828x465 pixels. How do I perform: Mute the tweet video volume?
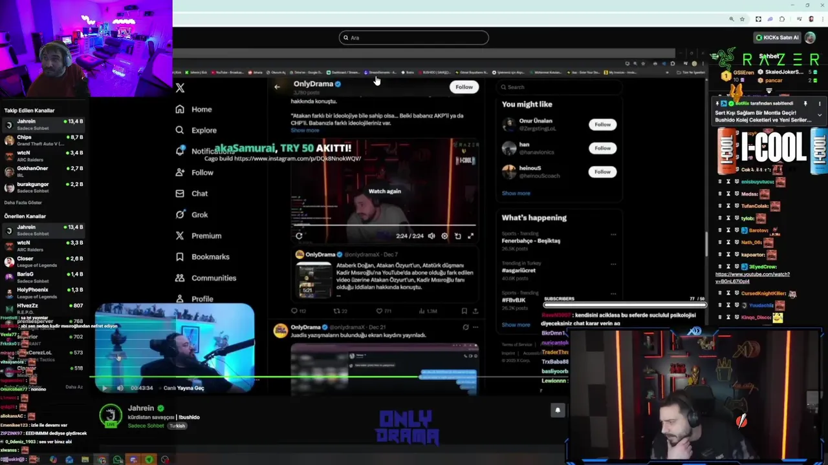pos(431,236)
